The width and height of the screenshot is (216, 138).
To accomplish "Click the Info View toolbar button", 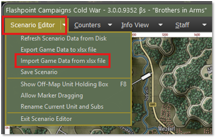I will tap(135, 25).
